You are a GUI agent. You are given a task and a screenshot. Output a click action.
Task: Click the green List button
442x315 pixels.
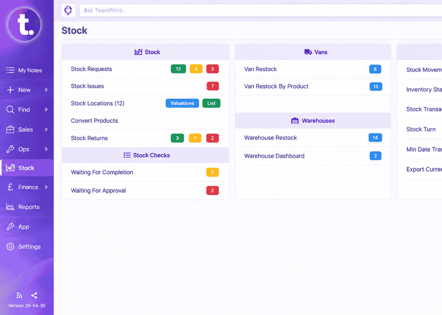(x=212, y=103)
